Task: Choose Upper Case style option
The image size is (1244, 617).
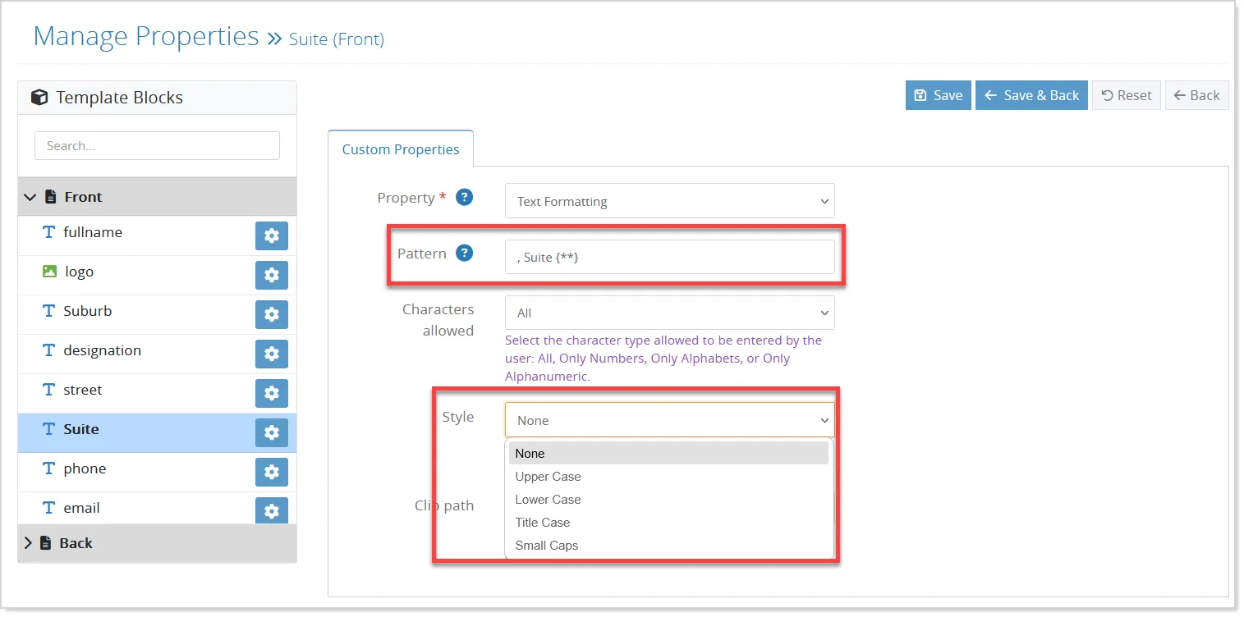Action: tap(668, 477)
